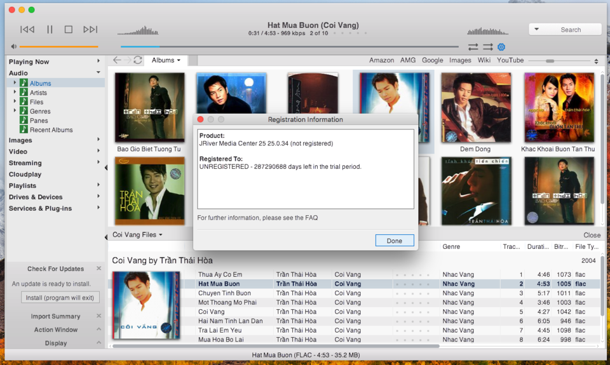Viewport: 610px width, 365px height.
Task: Refresh the album view
Action: coord(138,60)
